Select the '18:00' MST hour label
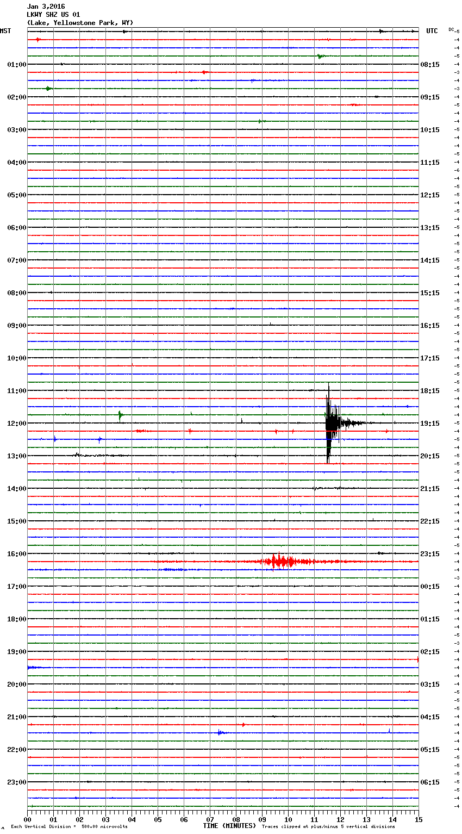Screen dimensions: 462x834 [17, 619]
